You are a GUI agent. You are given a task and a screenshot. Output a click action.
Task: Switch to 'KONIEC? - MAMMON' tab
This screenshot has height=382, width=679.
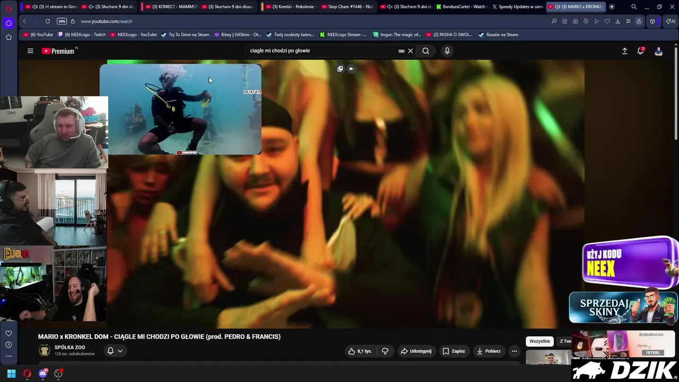(x=171, y=7)
